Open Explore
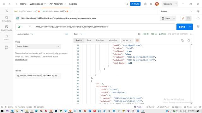This screenshot has height=113, width=202. coord(73,4)
